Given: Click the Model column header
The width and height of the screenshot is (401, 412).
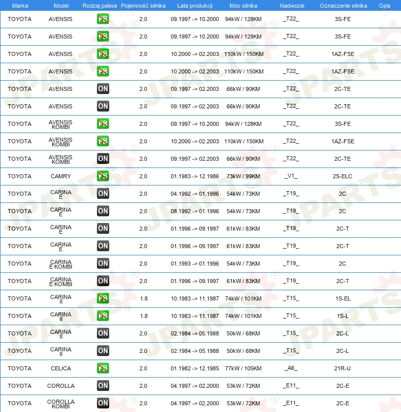Looking at the screenshot, I should 61,6.
